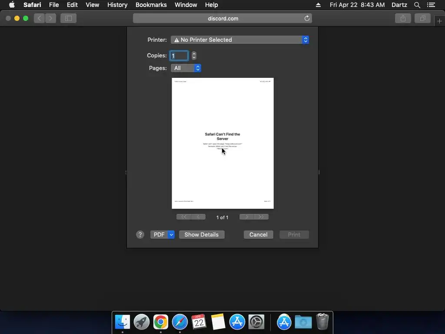The image size is (445, 334).
Task: Click Show Details button
Action: coord(202,234)
